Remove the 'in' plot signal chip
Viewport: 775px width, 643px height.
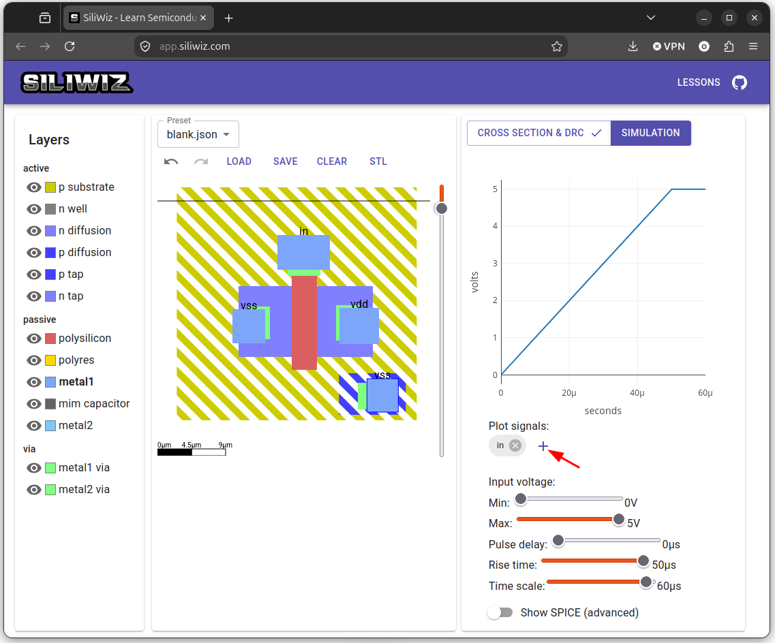point(515,445)
